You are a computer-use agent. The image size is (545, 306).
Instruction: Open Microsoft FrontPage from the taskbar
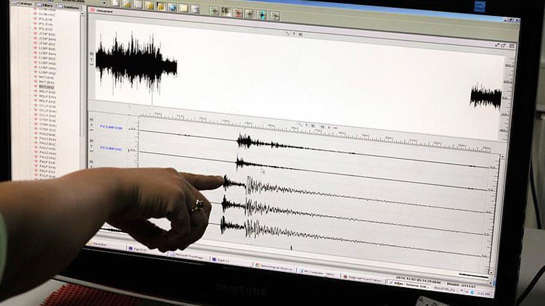point(187,255)
